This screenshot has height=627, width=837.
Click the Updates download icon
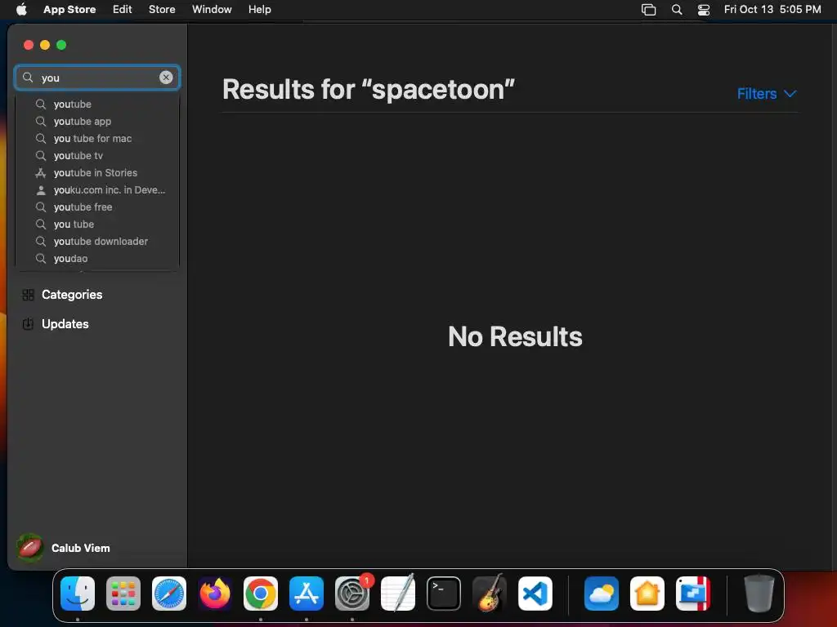tap(29, 323)
